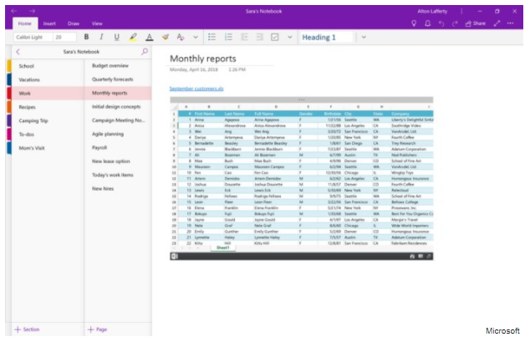Open the Insert tab
Viewport: 530px width, 347px height.
[x=49, y=23]
